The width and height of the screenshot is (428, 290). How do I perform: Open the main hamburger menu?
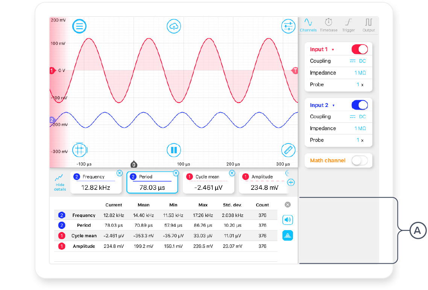coord(79,26)
